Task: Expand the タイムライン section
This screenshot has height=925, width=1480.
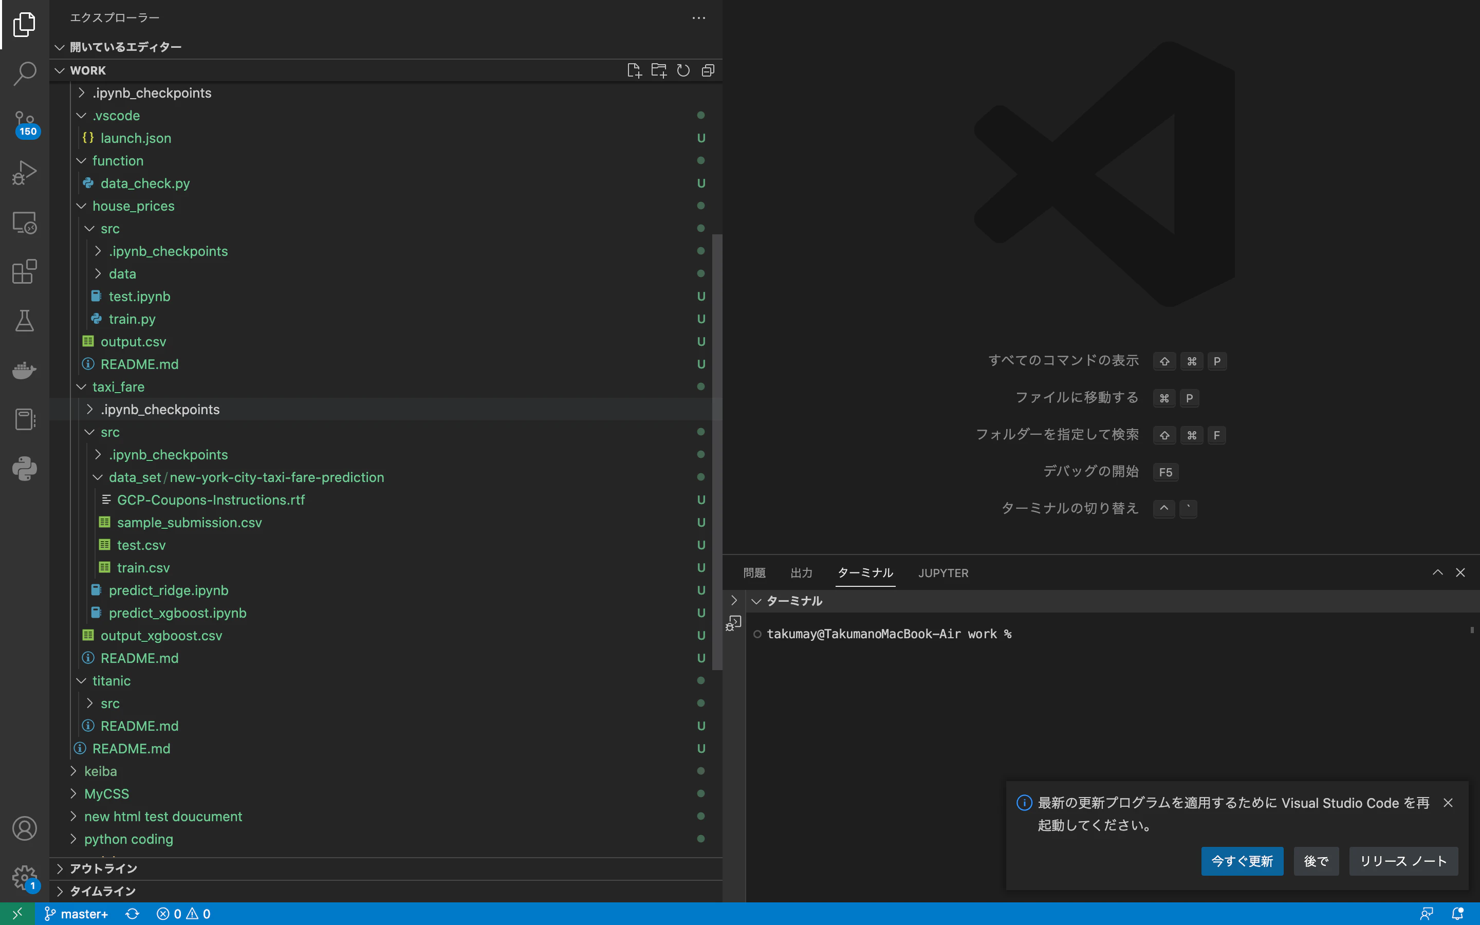Action: click(385, 892)
